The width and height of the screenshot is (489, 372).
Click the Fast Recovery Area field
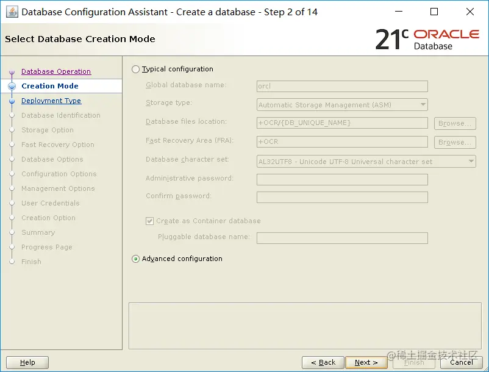[x=342, y=142]
